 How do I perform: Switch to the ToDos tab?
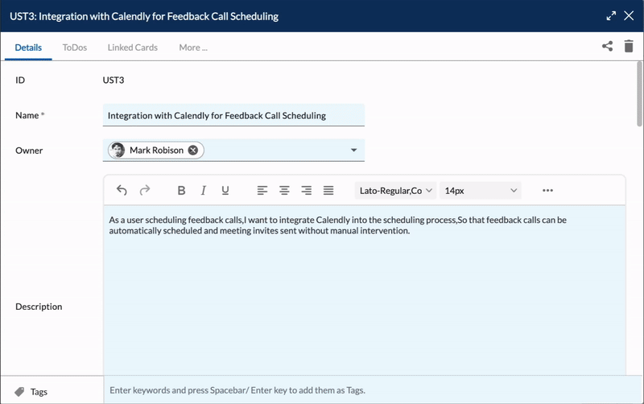point(75,47)
